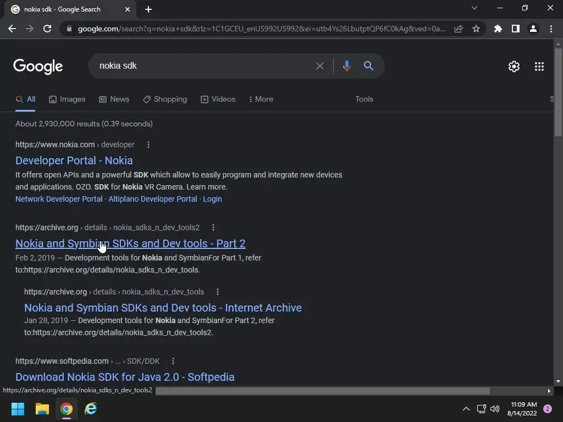Open the clock showing 11:09 AM

(x=522, y=409)
